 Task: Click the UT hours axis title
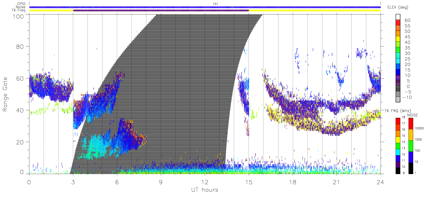(204, 190)
